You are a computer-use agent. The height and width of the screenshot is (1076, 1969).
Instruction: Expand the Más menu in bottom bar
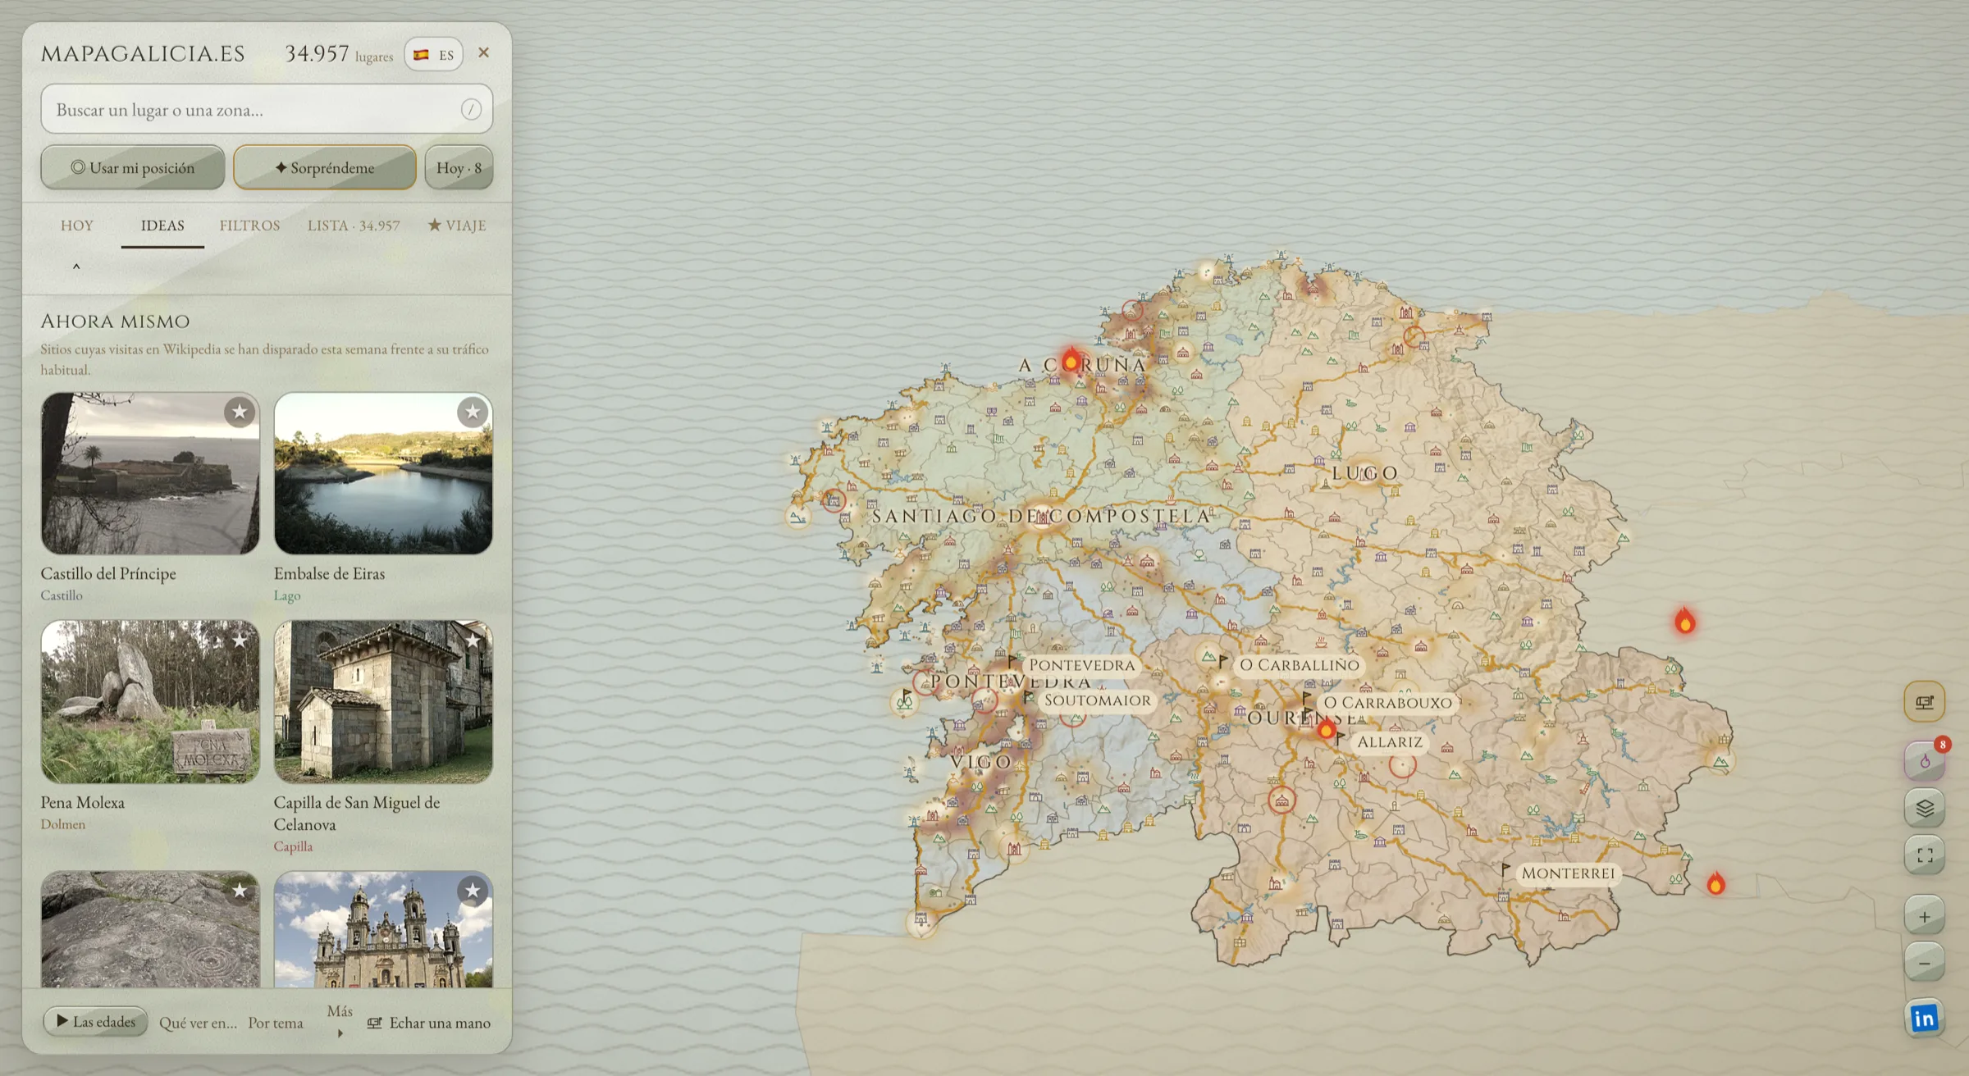[x=340, y=1021]
